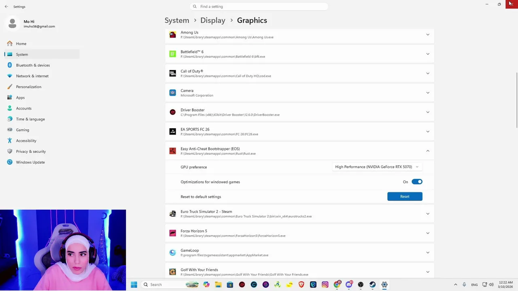Image resolution: width=518 pixels, height=291 pixels.
Task: Click the Euro Truck Simulator 2 icon
Action: pyautogui.click(x=173, y=214)
